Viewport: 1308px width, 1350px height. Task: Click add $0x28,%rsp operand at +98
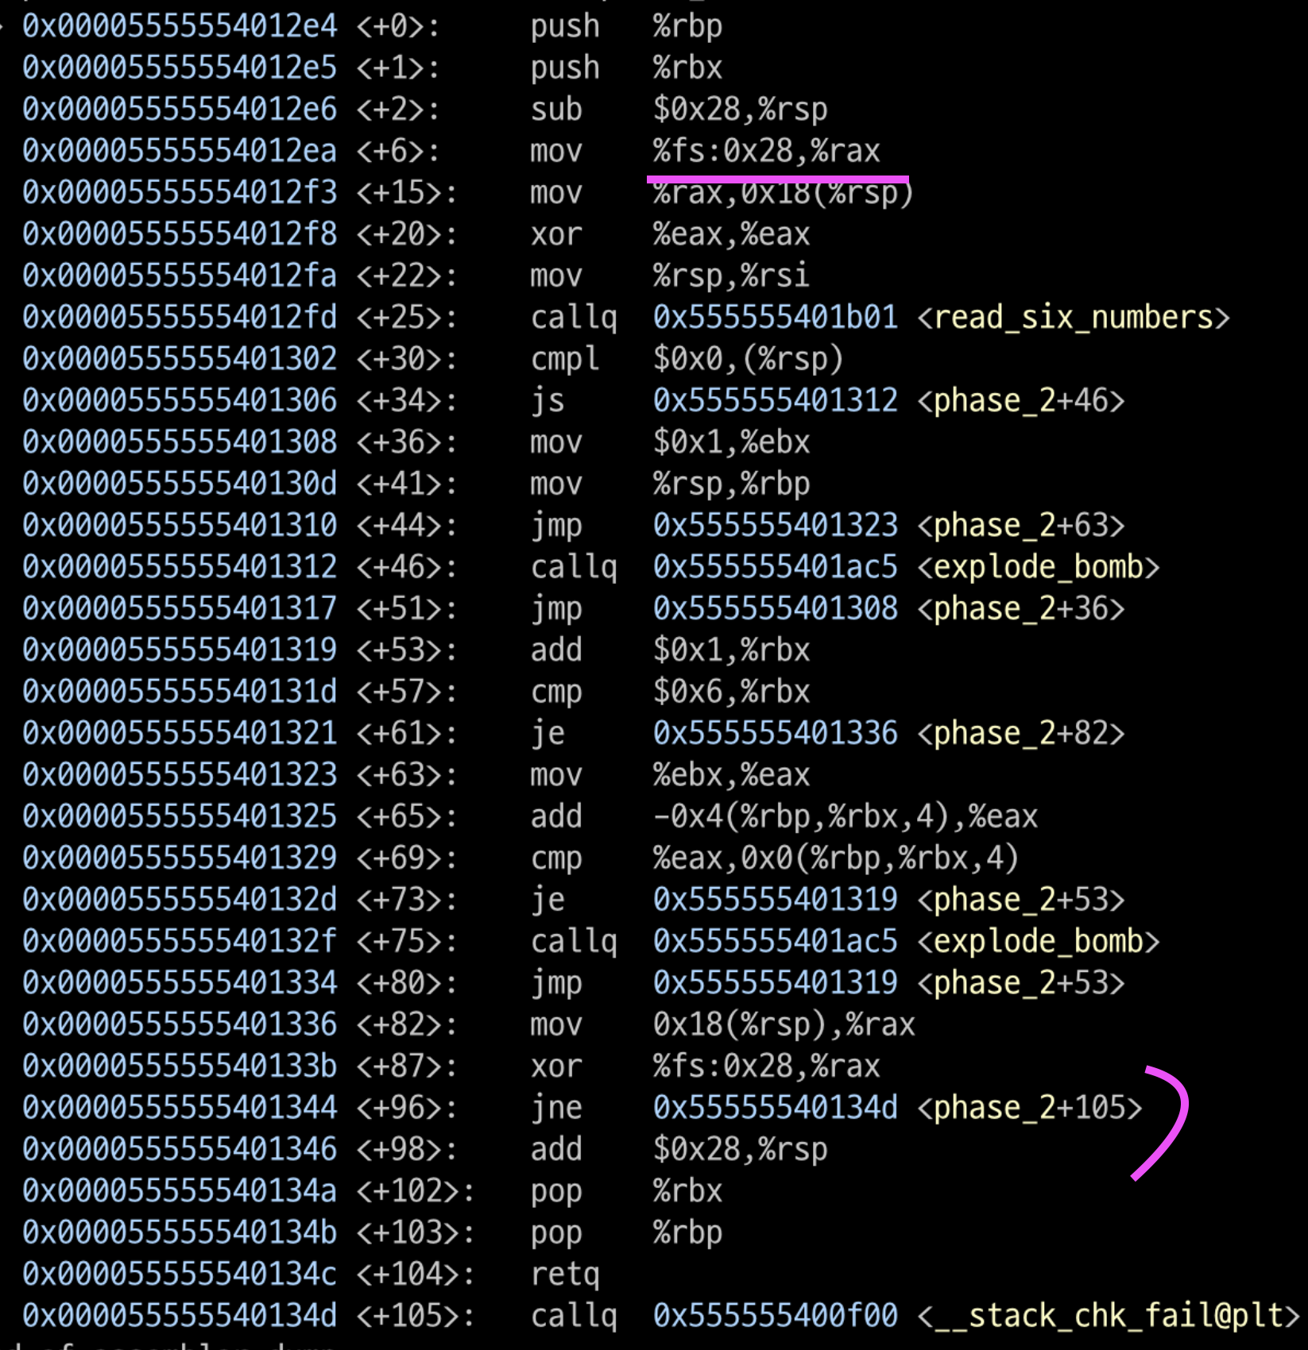tap(740, 1149)
